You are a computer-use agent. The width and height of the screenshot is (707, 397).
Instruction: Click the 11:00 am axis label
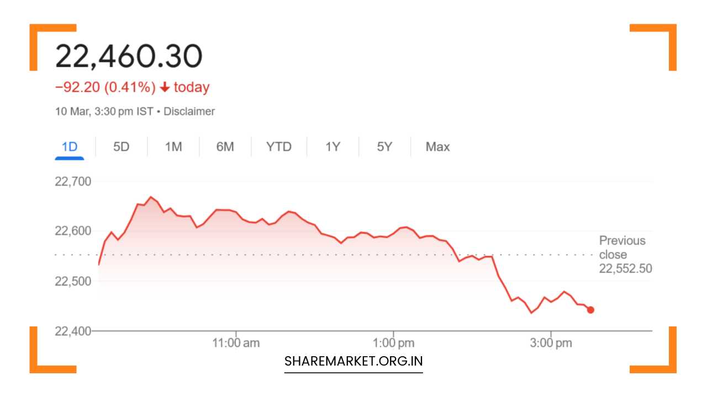(236, 343)
